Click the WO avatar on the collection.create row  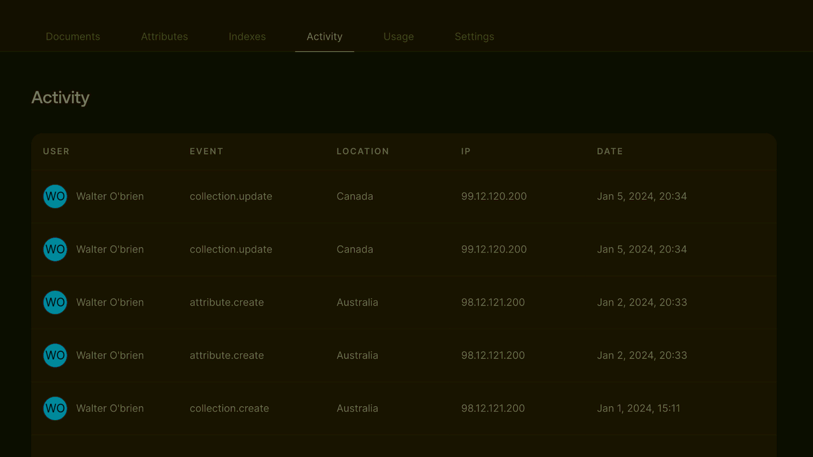[x=55, y=408]
